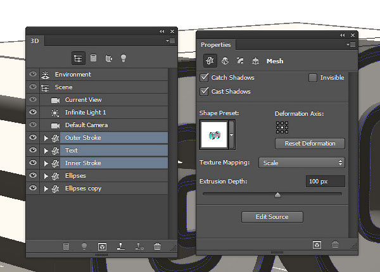Open Coordinates tab in Properties panel
Screen dimensions: 380x272
(x=255, y=61)
